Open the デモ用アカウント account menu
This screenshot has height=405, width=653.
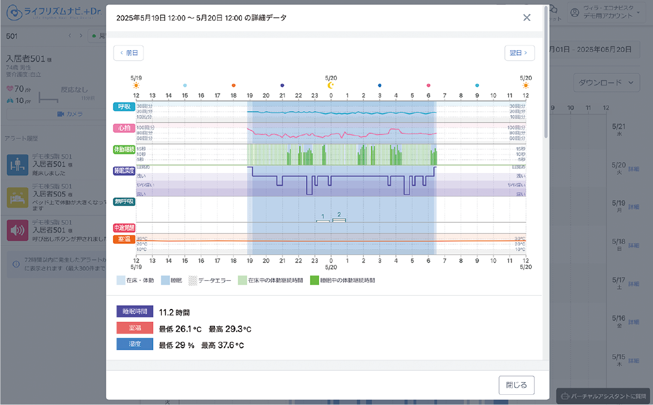point(608,13)
